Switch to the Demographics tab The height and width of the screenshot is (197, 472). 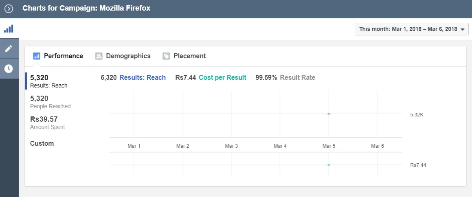[123, 56]
